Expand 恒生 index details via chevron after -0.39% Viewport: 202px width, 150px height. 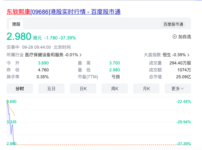[188, 55]
